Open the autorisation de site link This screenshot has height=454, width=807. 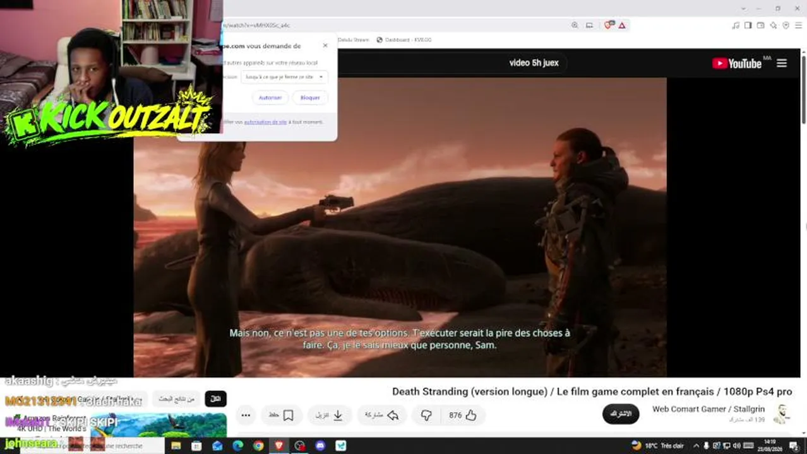point(265,122)
